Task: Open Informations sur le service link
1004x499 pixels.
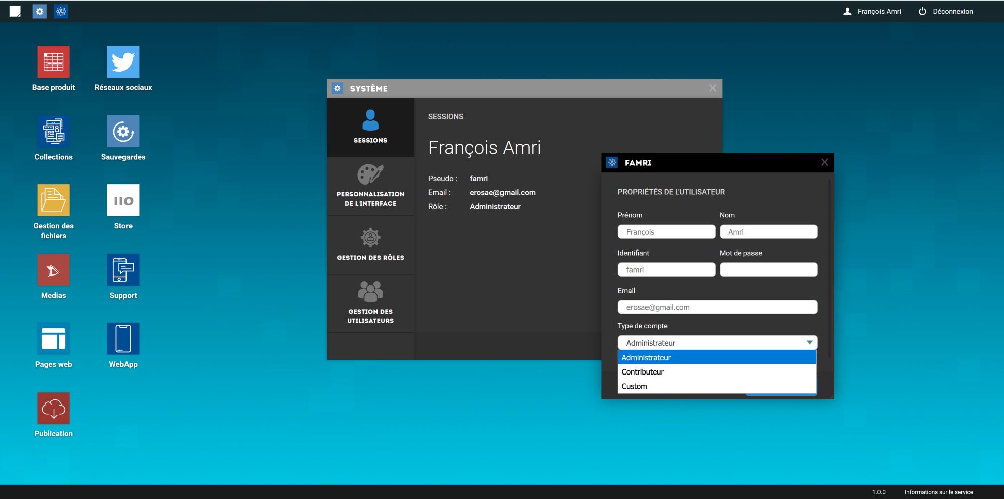Action: click(x=938, y=492)
